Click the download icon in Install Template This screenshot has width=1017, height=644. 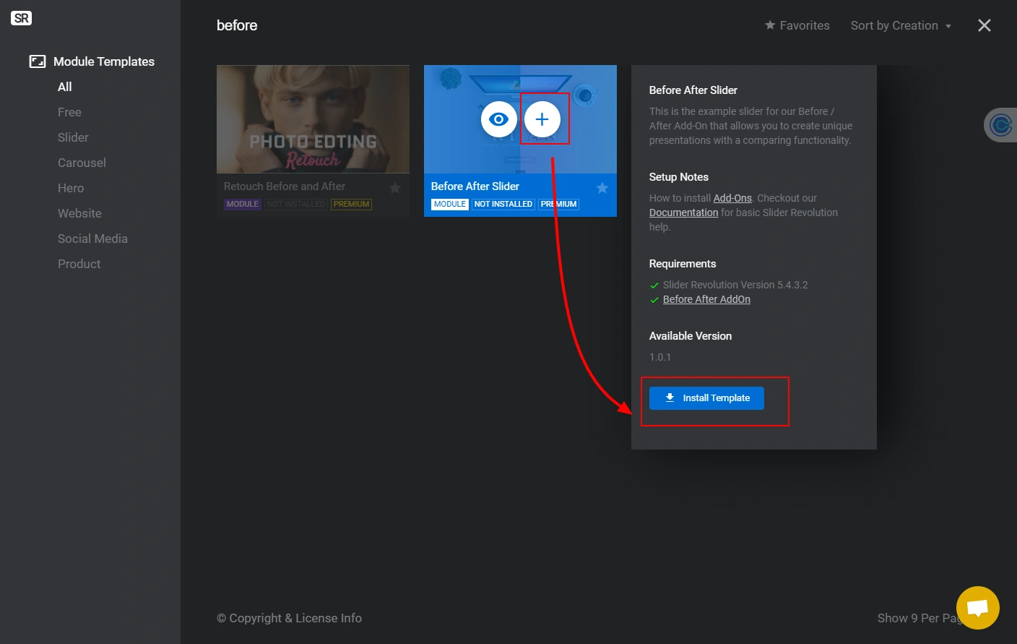670,398
